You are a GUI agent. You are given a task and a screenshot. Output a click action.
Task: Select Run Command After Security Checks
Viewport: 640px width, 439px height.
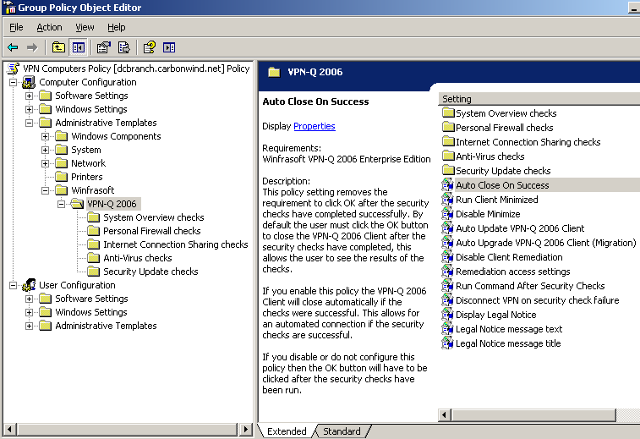point(530,286)
